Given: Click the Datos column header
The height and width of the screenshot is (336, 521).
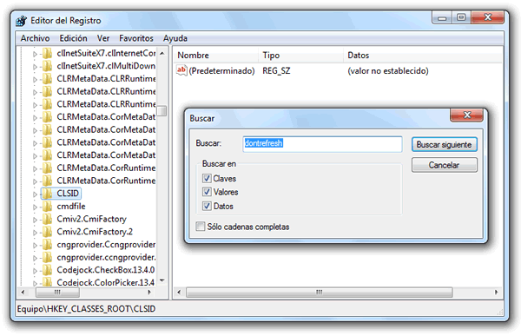Looking at the screenshot, I should point(423,56).
